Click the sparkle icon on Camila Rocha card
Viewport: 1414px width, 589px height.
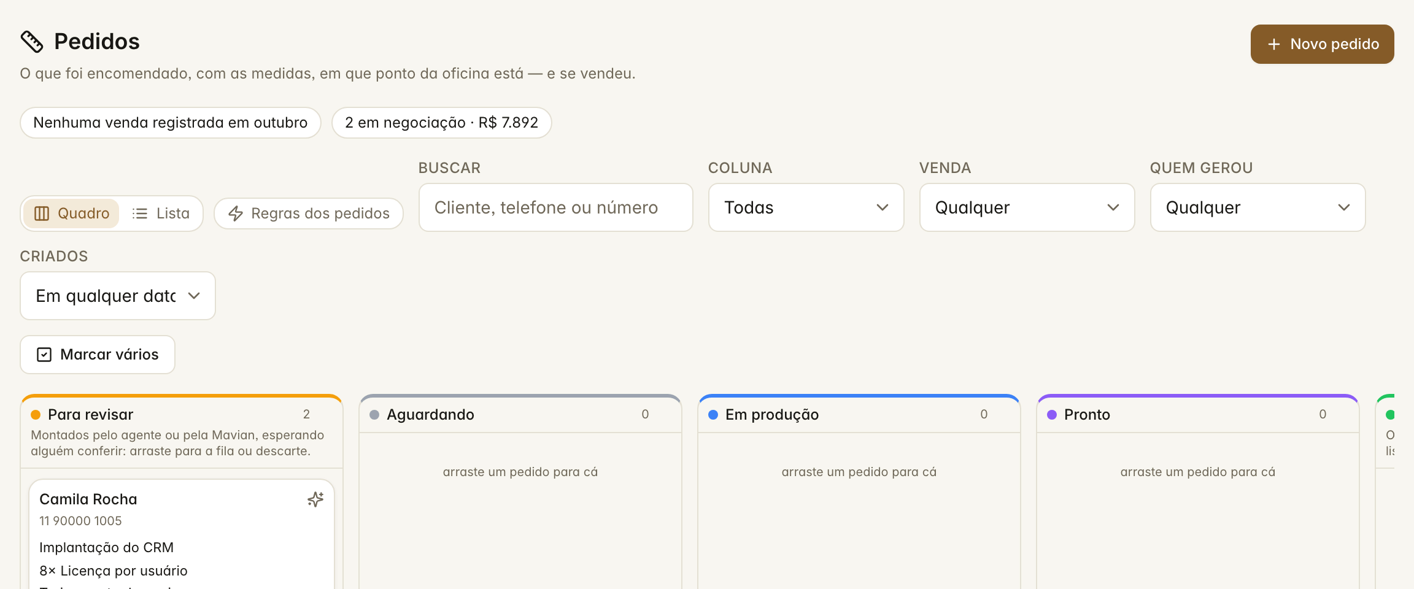pyautogui.click(x=315, y=499)
